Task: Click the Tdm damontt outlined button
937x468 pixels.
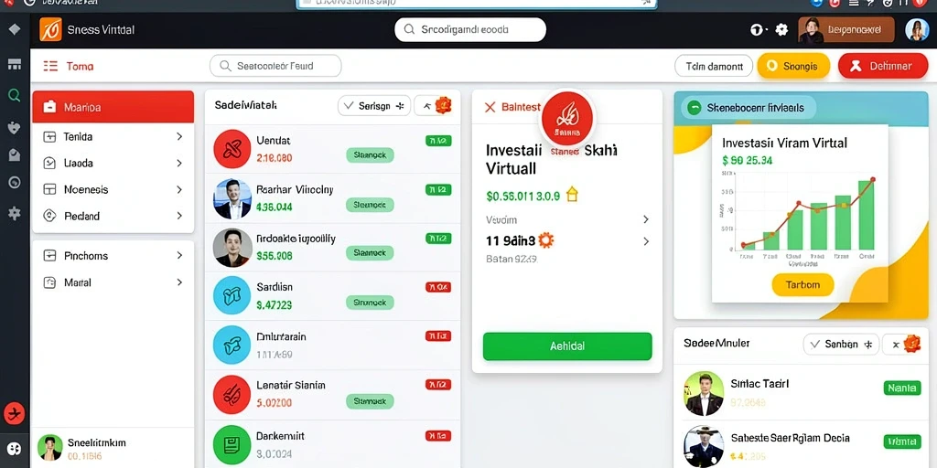Action: pyautogui.click(x=714, y=66)
